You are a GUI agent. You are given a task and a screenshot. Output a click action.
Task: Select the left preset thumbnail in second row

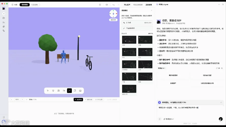tap(129, 52)
